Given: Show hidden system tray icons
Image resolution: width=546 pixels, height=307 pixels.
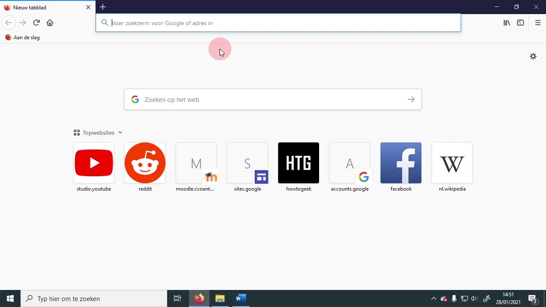Looking at the screenshot, I should click(434, 298).
